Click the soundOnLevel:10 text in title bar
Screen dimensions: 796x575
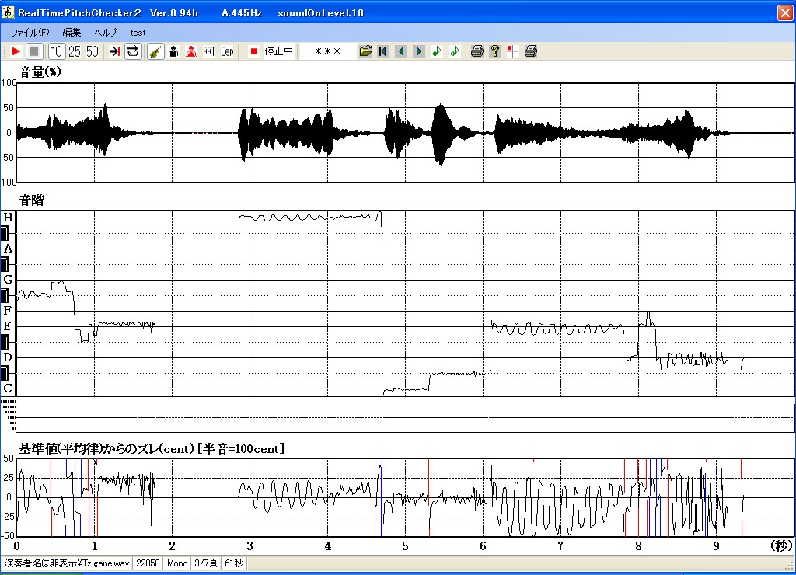click(x=321, y=12)
